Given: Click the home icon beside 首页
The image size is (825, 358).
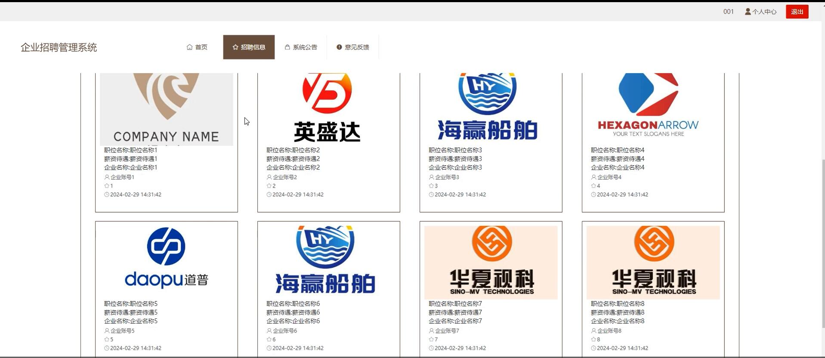Looking at the screenshot, I should coord(189,47).
